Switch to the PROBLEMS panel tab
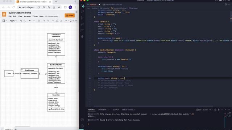The image size is (232, 130). coord(102,110)
